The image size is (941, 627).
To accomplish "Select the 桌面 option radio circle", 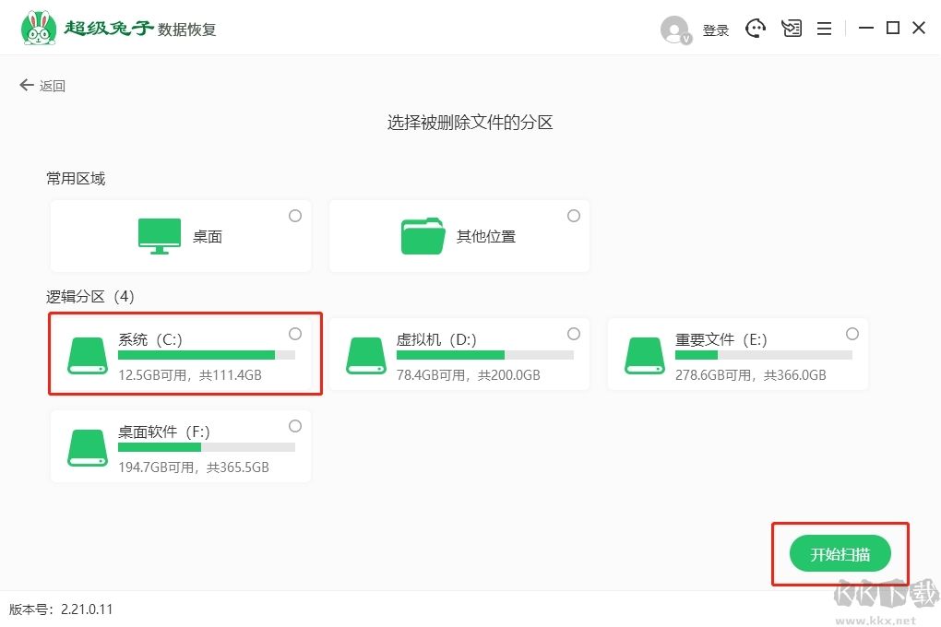I will click(x=295, y=215).
